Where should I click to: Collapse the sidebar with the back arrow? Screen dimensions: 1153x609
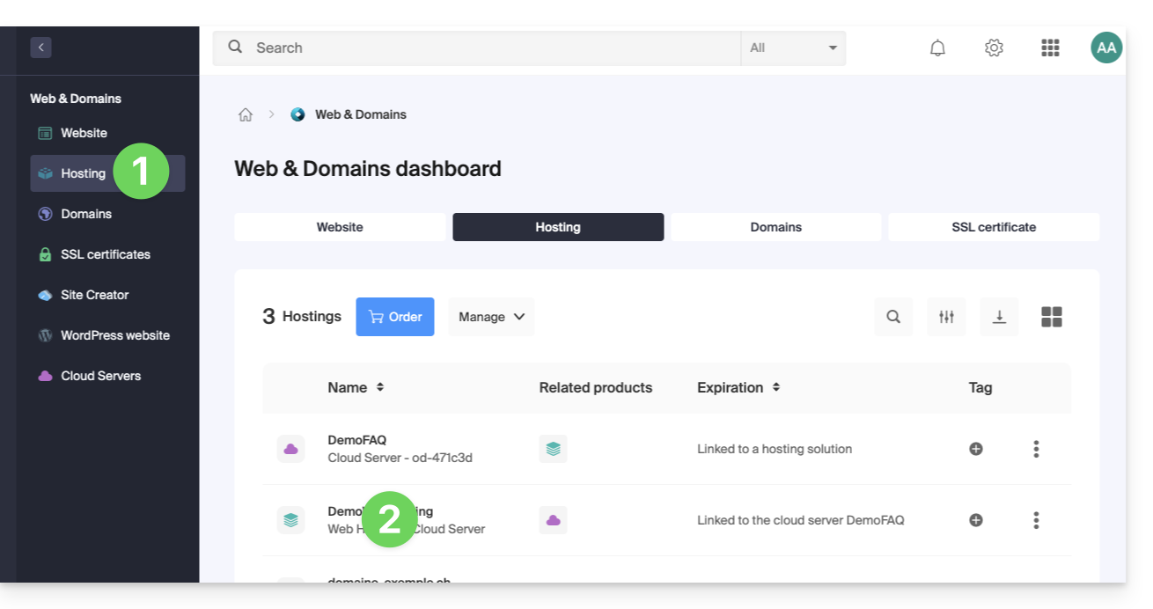click(x=40, y=48)
